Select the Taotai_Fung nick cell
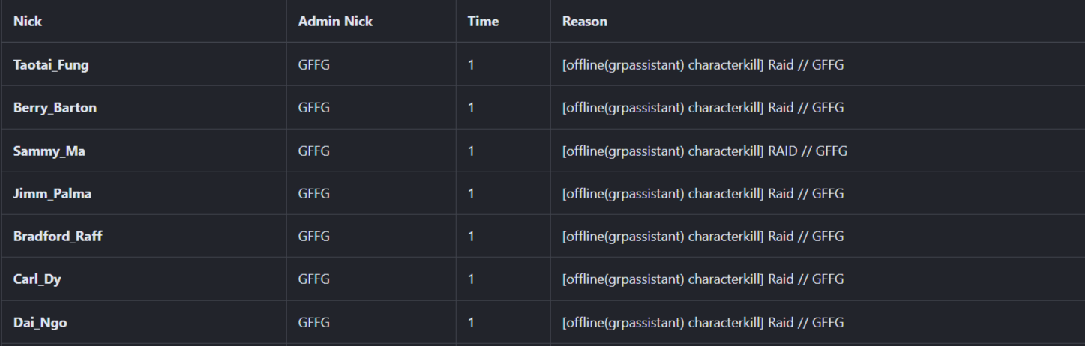This screenshot has width=1085, height=346. click(51, 65)
